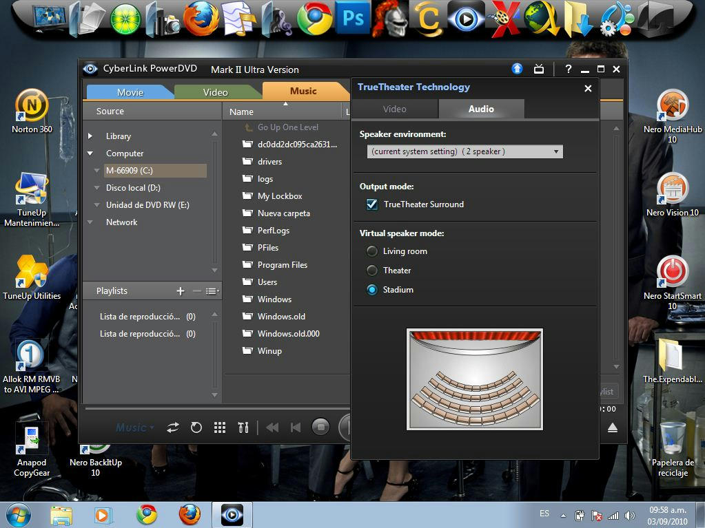Click the Anapod CopyGear desktop icon
The height and width of the screenshot is (528, 705).
pos(32,449)
